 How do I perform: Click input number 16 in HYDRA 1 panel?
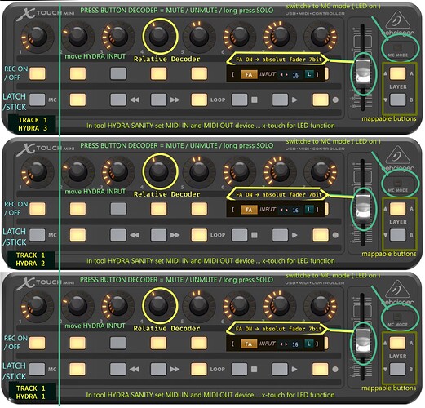pyautogui.click(x=295, y=344)
